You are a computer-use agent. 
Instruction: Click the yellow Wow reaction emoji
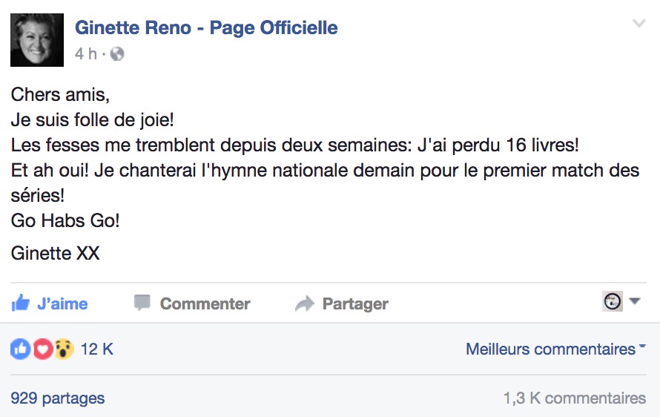(64, 349)
